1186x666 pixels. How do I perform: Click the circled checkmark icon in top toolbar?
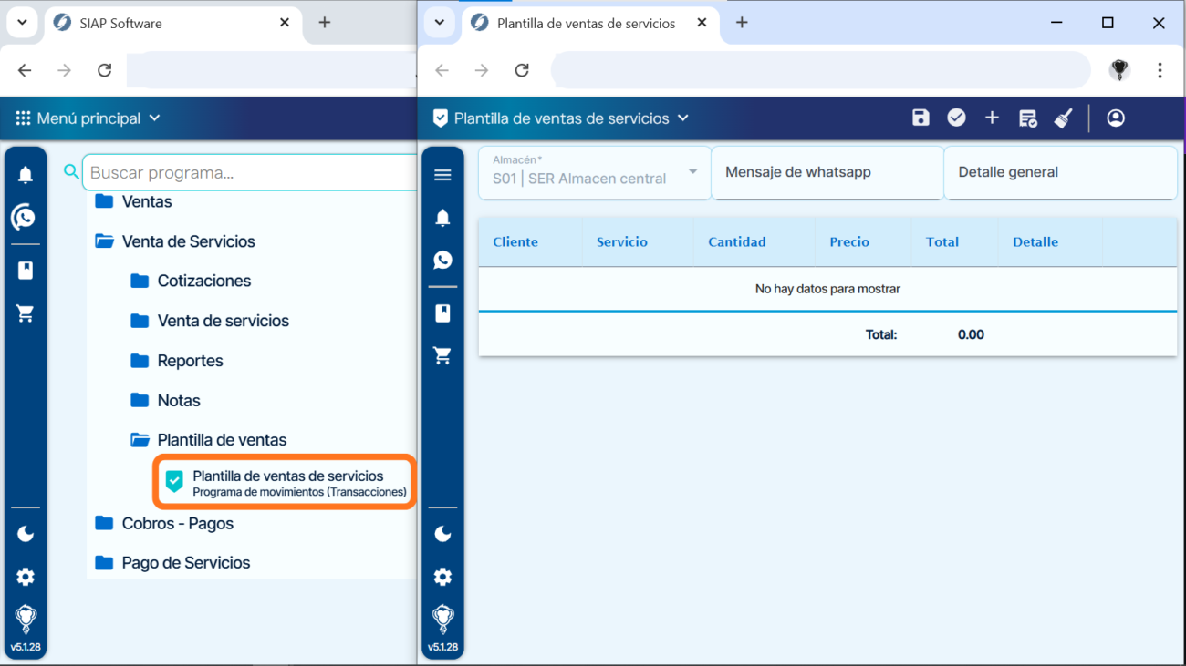tap(956, 118)
